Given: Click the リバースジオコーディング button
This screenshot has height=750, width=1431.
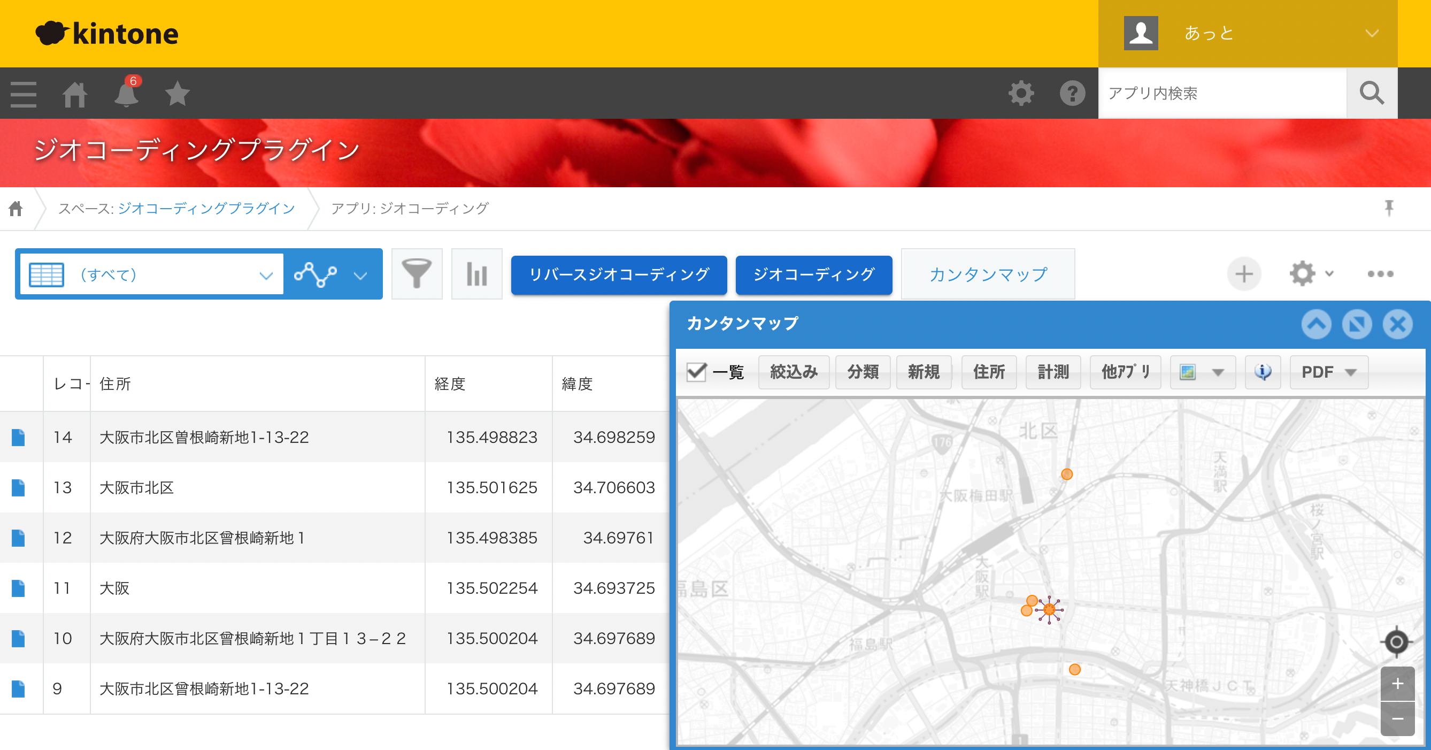Looking at the screenshot, I should point(619,274).
